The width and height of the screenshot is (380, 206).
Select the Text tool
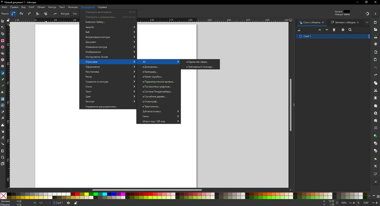pos(3,92)
